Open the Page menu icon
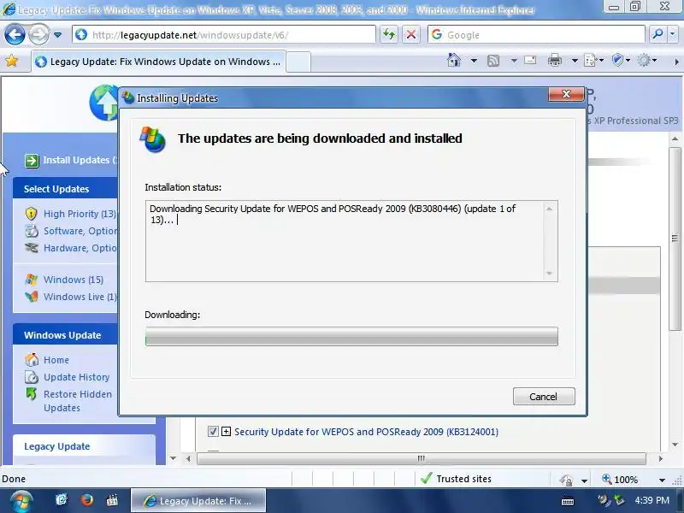The width and height of the screenshot is (684, 513). (x=593, y=60)
